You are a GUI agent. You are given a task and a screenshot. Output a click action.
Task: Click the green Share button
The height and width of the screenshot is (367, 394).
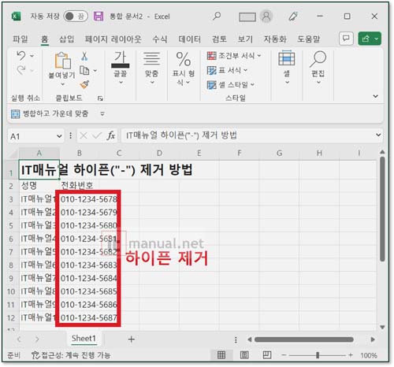pyautogui.click(x=370, y=39)
